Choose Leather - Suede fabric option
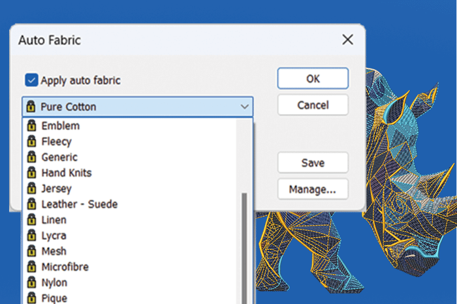The image size is (457, 304). 79,204
